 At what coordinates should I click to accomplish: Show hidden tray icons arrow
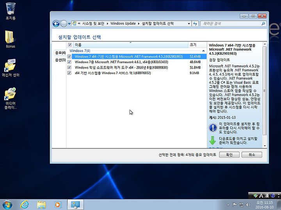[x=228, y=205]
